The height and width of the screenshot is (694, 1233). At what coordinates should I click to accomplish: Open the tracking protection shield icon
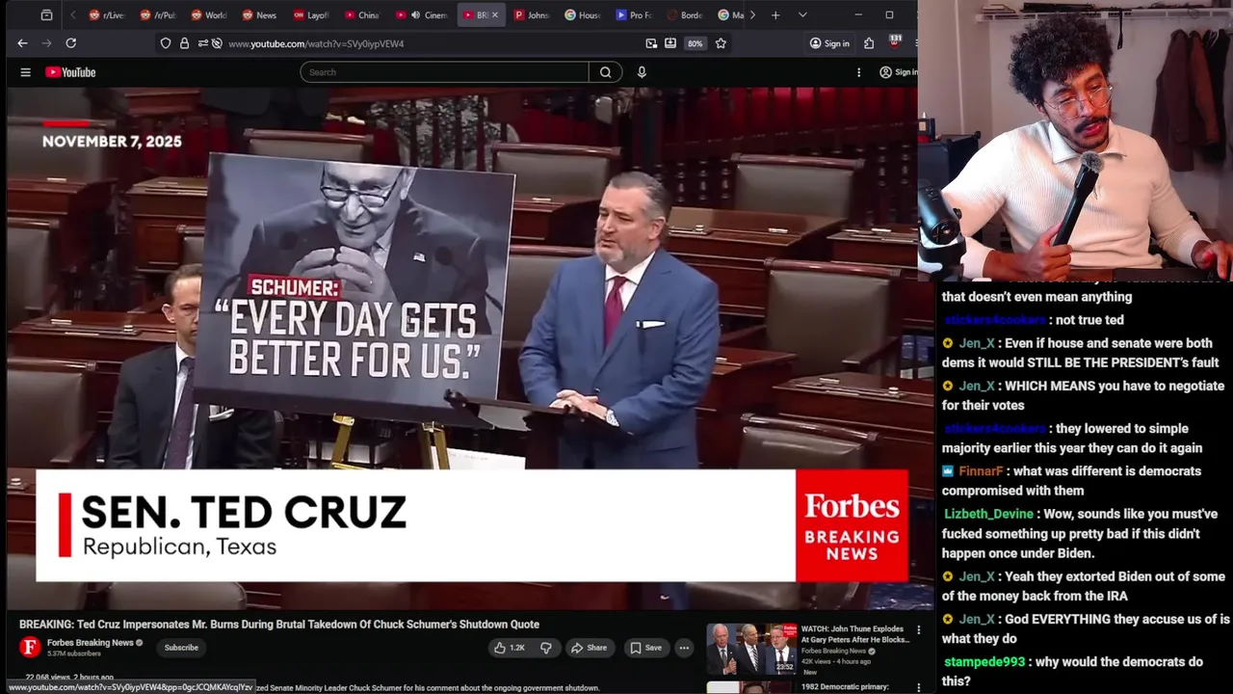[166, 43]
